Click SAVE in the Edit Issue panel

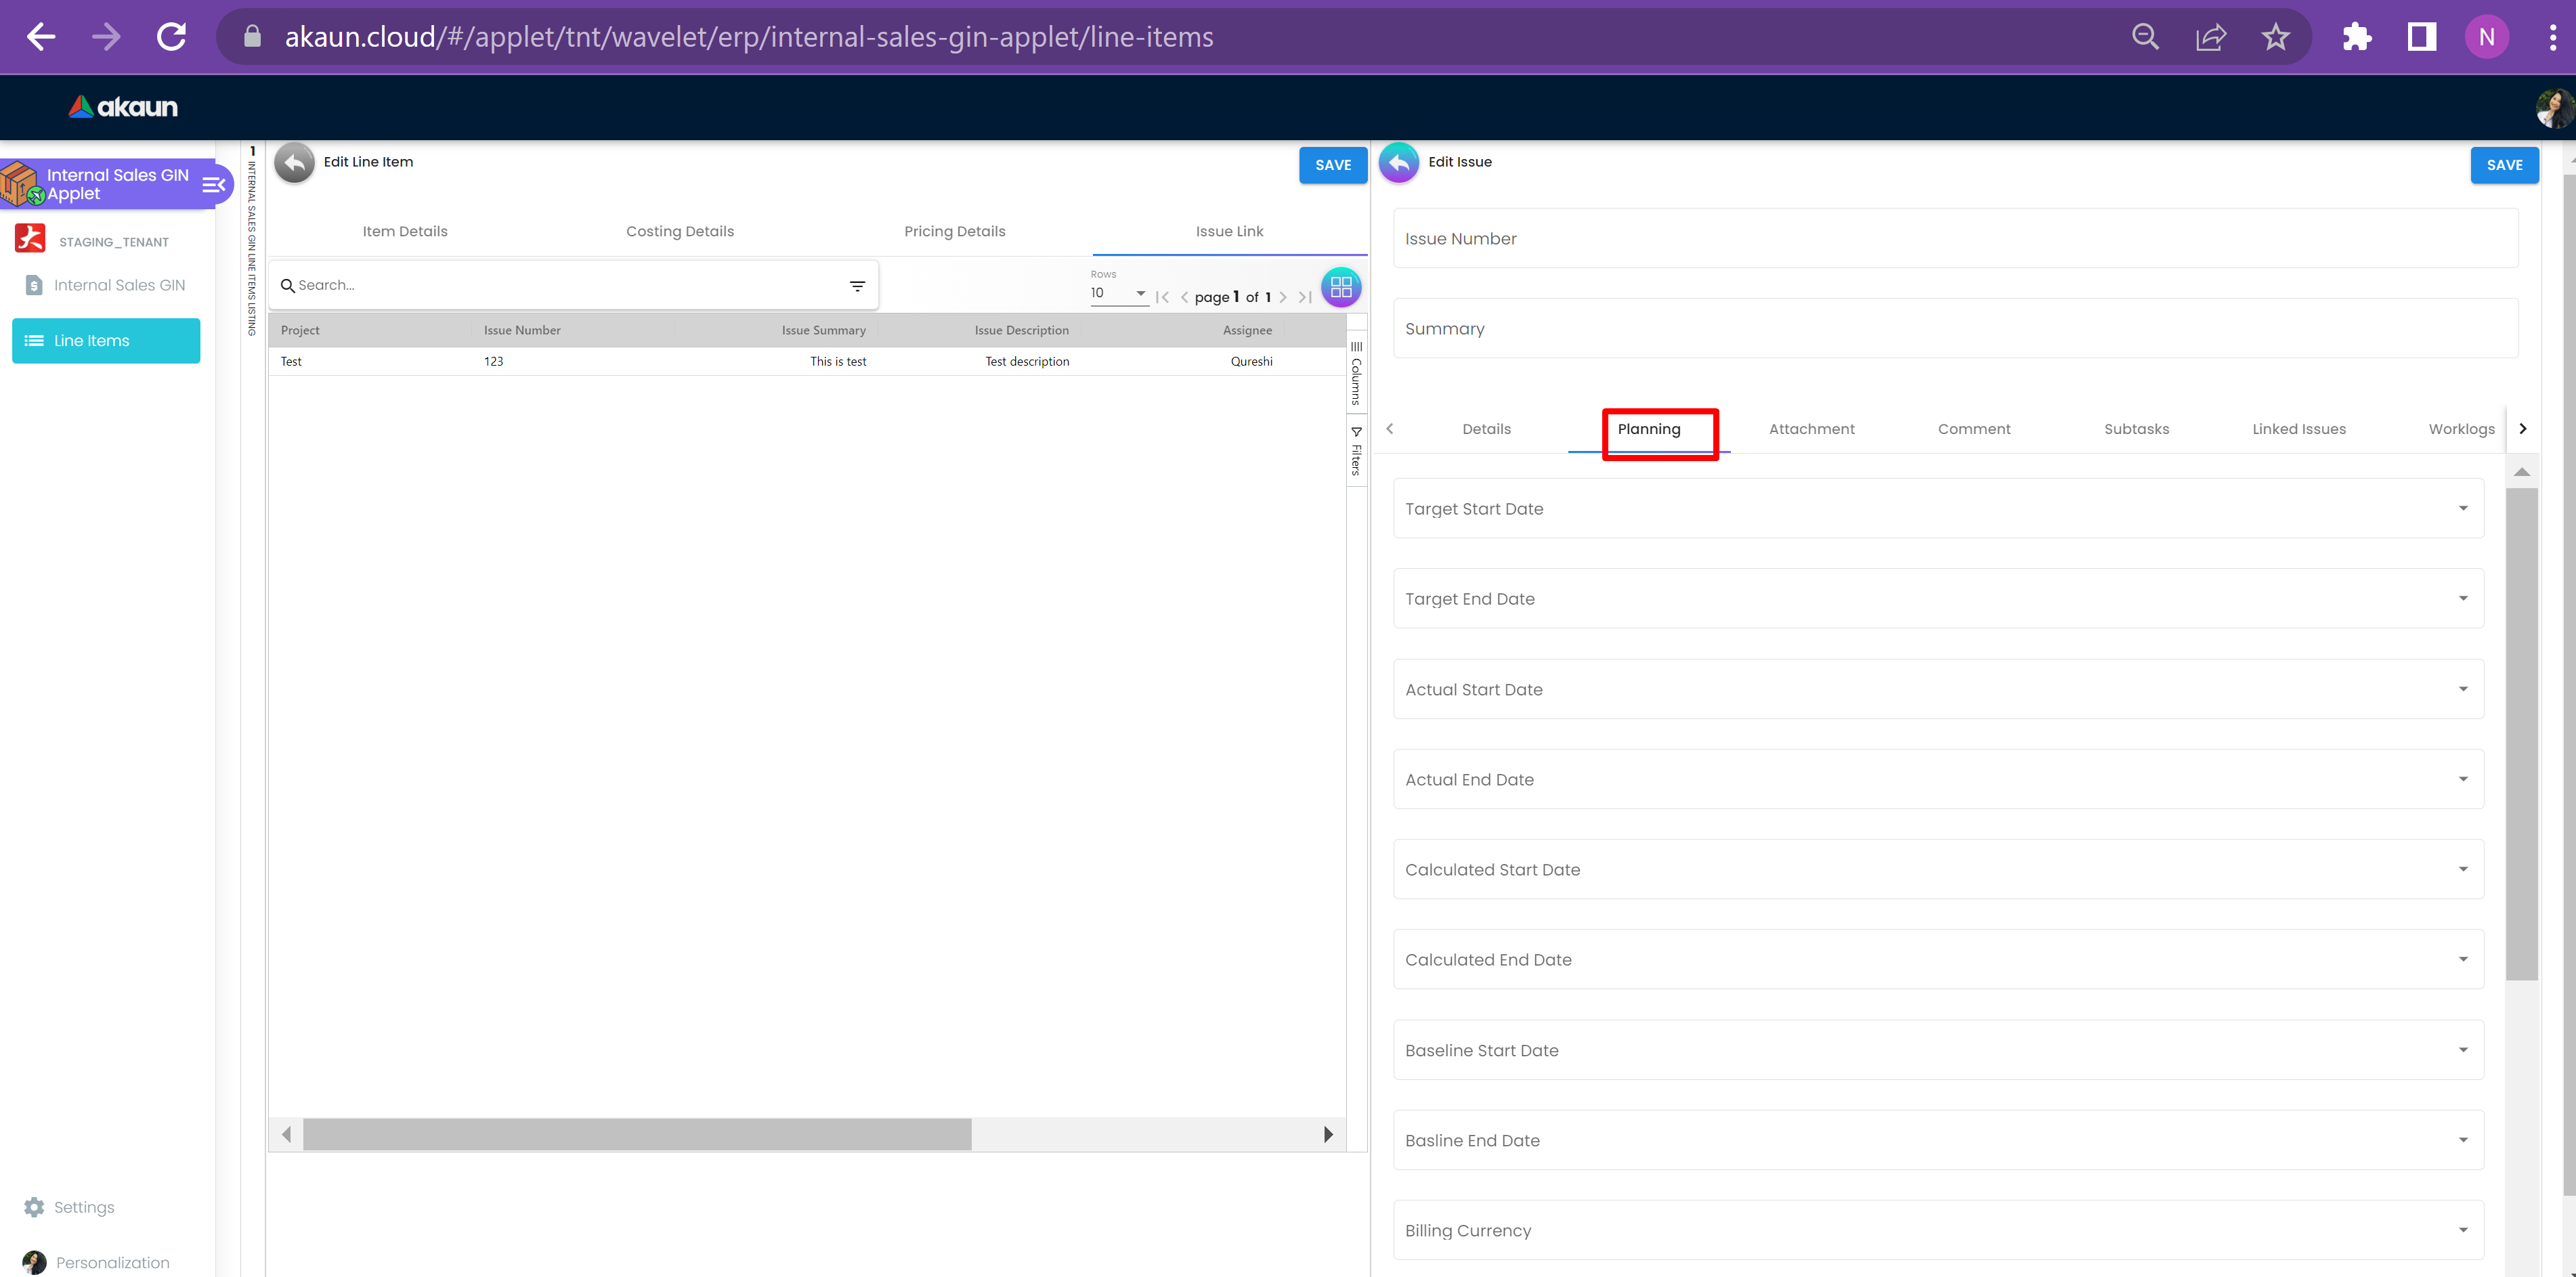coord(2503,165)
